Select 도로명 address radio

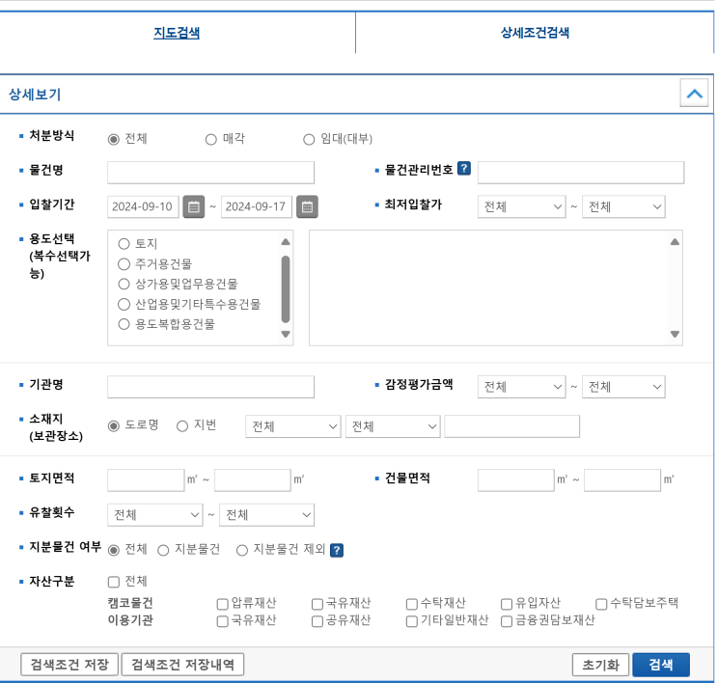(x=114, y=426)
